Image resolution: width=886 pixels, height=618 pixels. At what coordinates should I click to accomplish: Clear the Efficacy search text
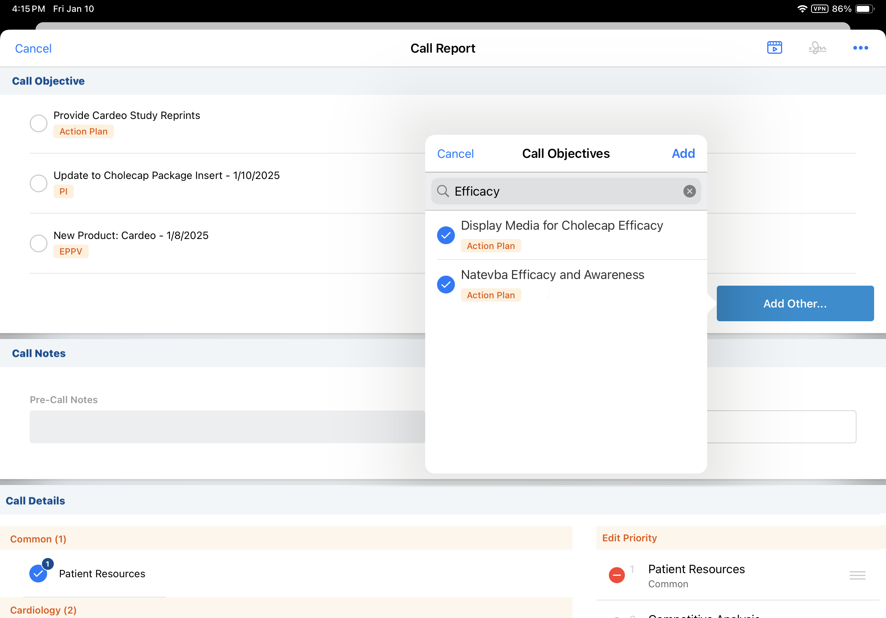pos(689,191)
